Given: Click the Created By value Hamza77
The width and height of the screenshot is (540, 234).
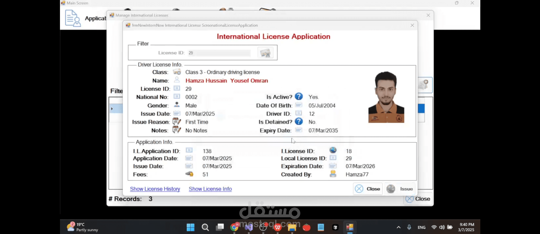Looking at the screenshot, I should pyautogui.click(x=357, y=174).
